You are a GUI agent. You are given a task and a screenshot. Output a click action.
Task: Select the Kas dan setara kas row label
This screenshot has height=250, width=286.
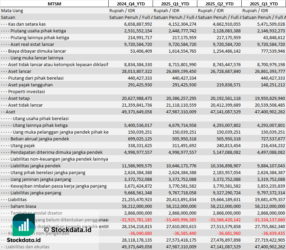pos(27,24)
